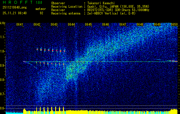Click the 0646 time marker
180x114 pixels.
tap(106, 25)
